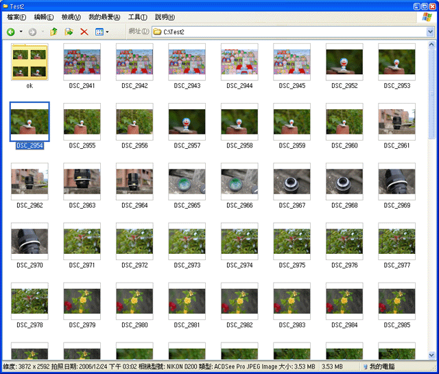Click the file name label DSC_2968
The height and width of the screenshot is (374, 439).
pos(344,205)
